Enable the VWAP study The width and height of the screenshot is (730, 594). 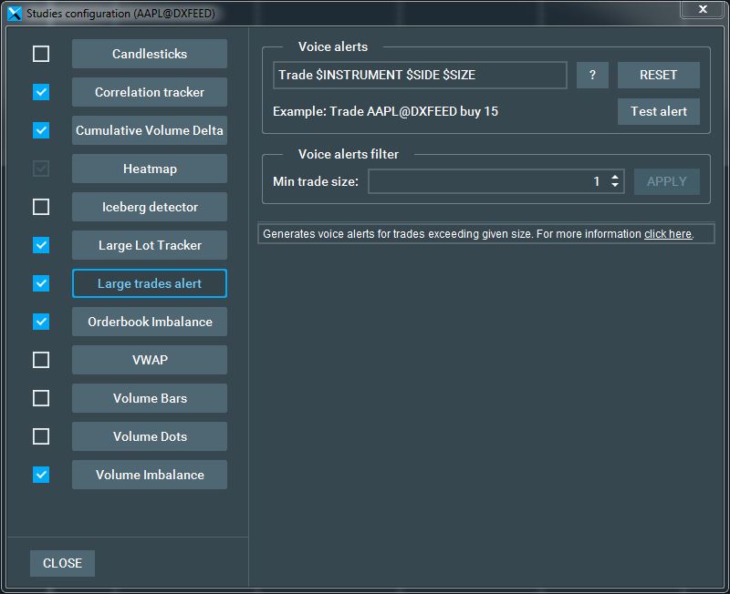pyautogui.click(x=40, y=360)
